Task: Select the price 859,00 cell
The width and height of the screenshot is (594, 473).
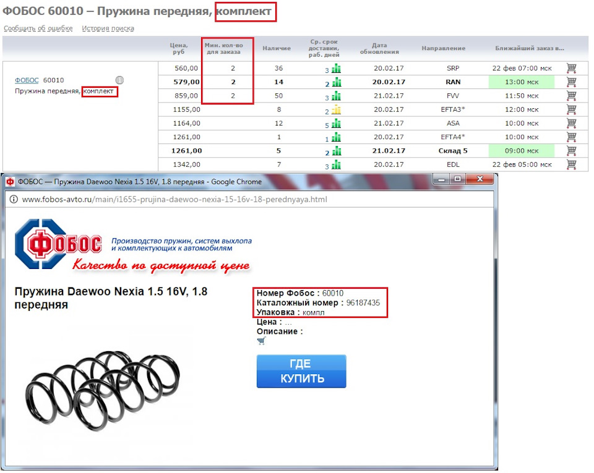Action: (x=186, y=96)
